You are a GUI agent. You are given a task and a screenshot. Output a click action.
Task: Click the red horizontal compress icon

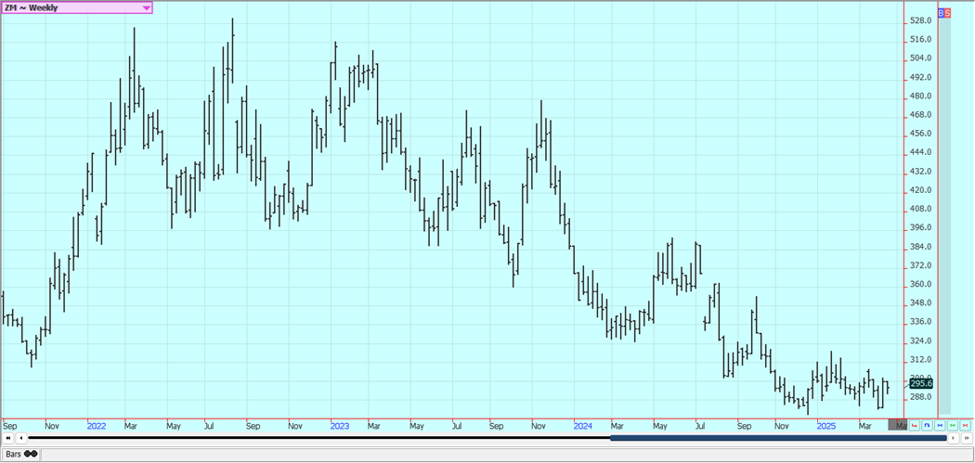coord(965,426)
